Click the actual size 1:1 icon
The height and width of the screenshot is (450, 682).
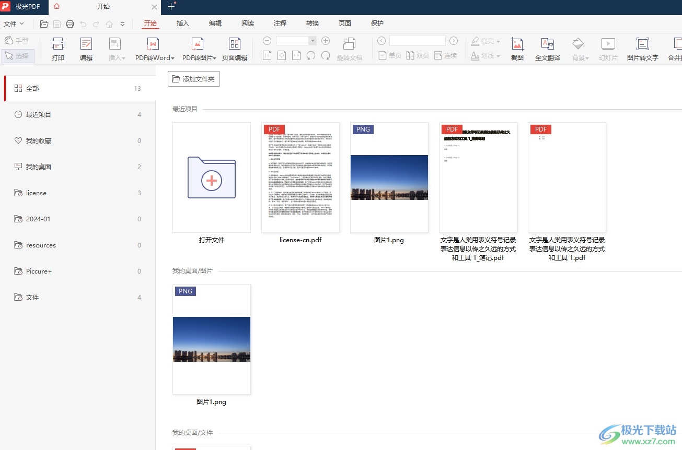267,55
